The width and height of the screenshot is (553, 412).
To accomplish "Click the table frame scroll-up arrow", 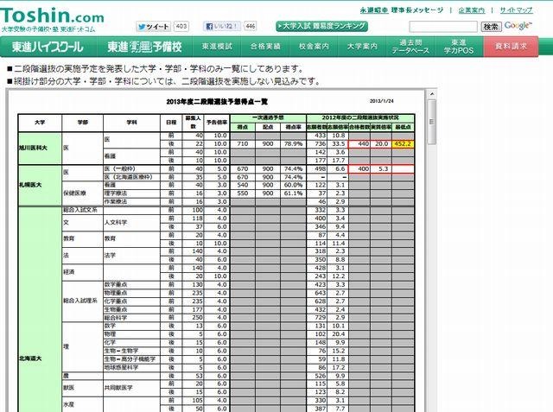I will [x=432, y=94].
